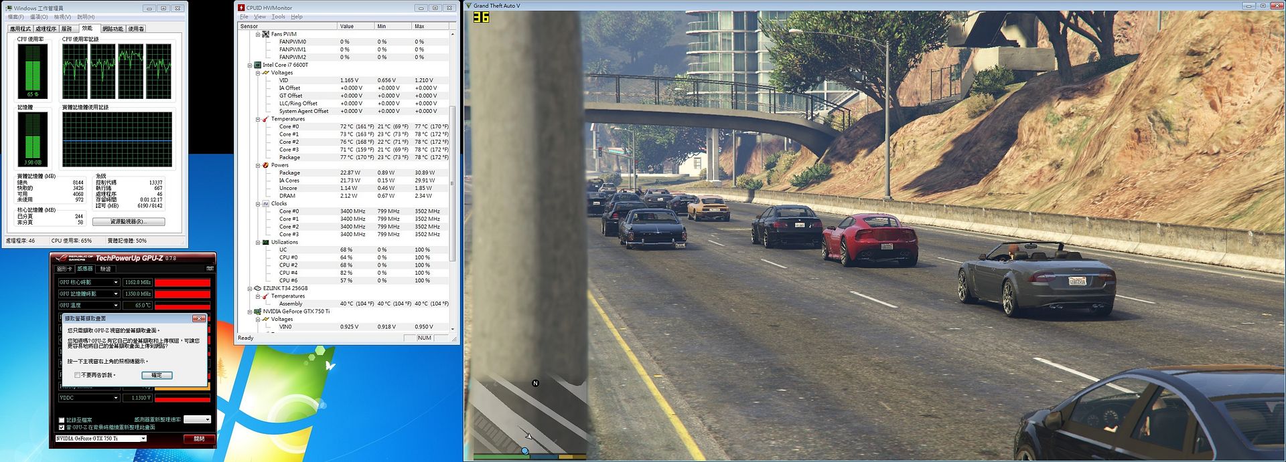
Task: Click the Voltages icon under NVIDIA GeForce
Action: tap(266, 320)
